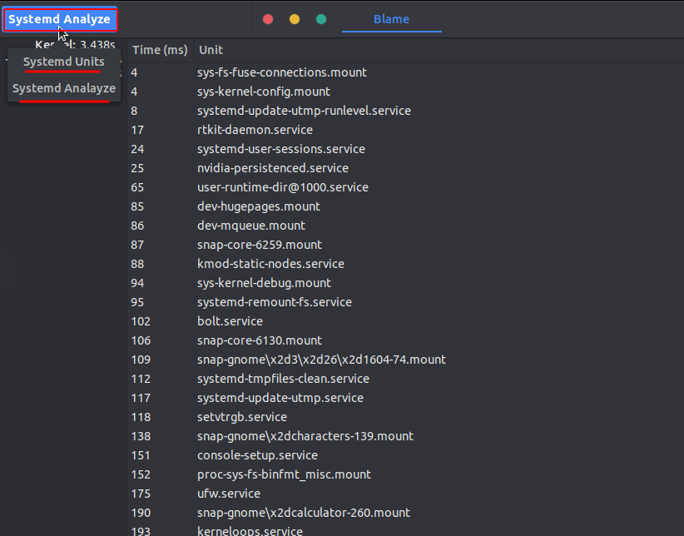Screen dimensions: 684x536
Task: Select the dev-mqueue.mount row
Action: (x=406, y=226)
